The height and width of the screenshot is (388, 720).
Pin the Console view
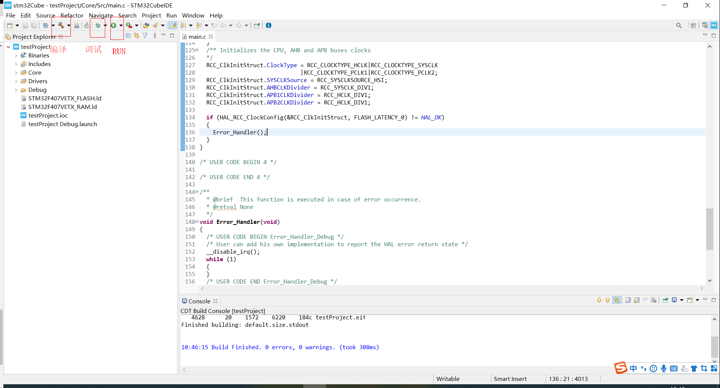point(666,300)
